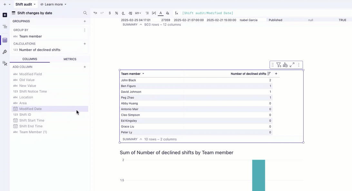Select the Team Member (1) column

click(50, 132)
